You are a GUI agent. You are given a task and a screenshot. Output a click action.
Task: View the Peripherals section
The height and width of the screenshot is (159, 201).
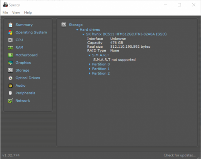point(25,93)
